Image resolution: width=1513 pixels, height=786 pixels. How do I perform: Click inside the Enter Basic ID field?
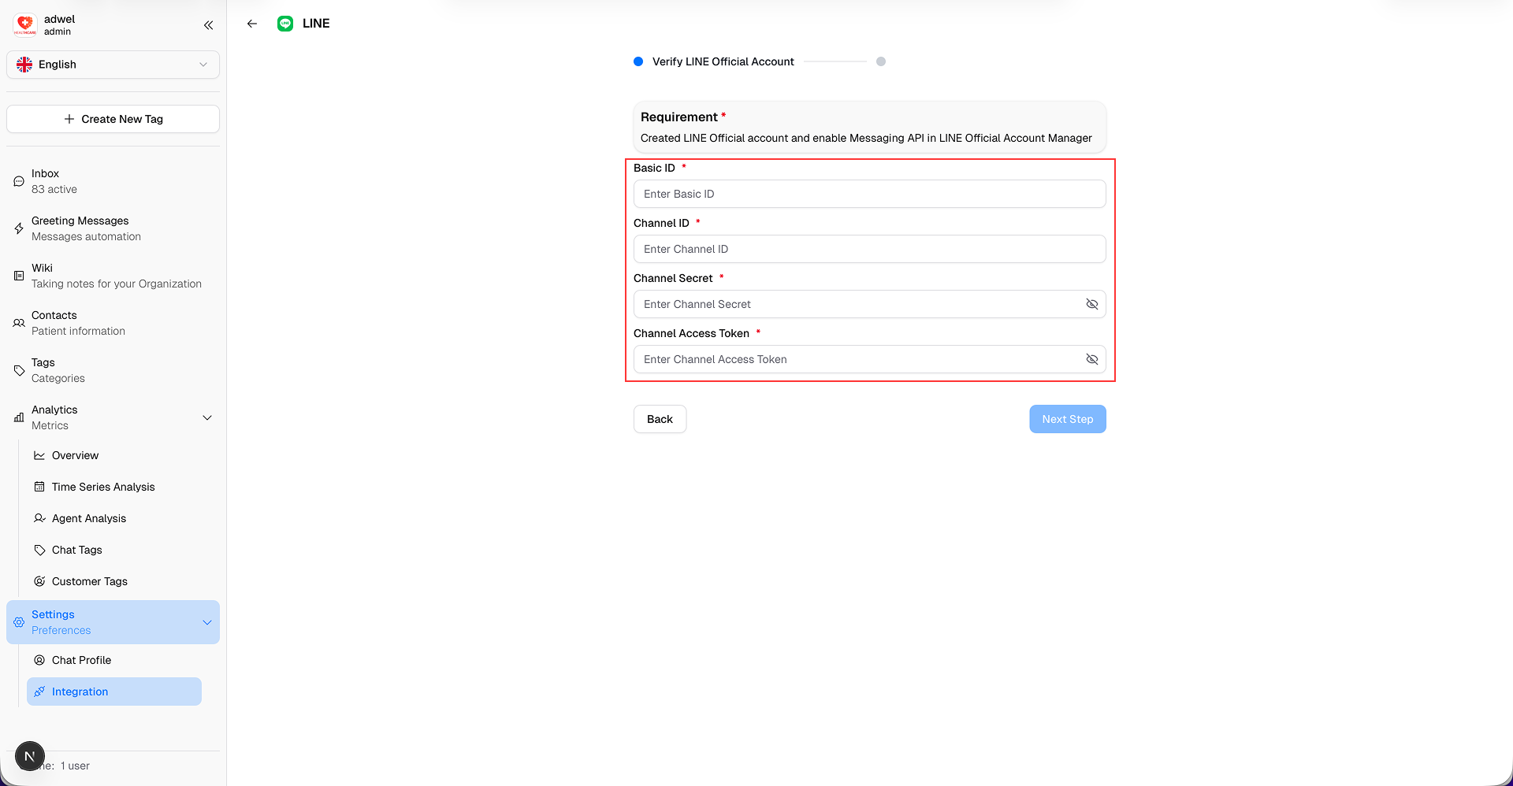pos(869,194)
